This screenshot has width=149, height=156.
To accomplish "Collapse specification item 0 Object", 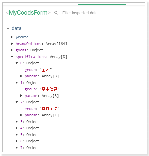I will click(17, 63).
